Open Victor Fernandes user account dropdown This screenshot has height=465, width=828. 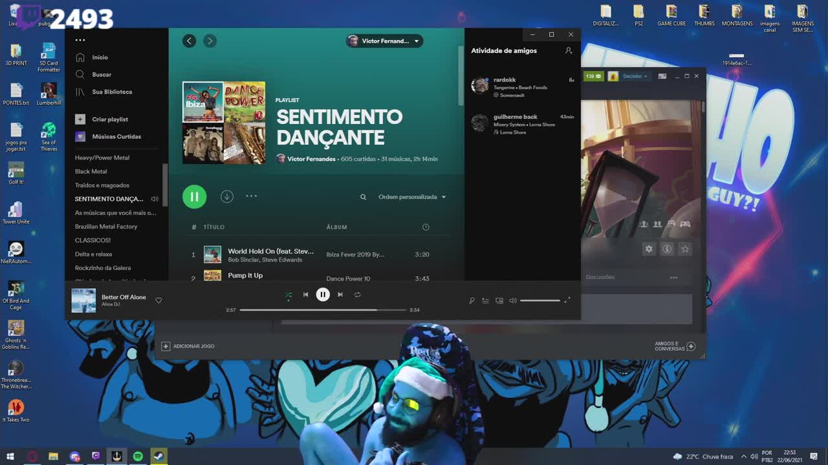[384, 41]
